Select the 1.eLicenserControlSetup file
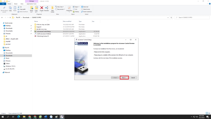The width and height of the screenshot is (211, 119). [67, 31]
